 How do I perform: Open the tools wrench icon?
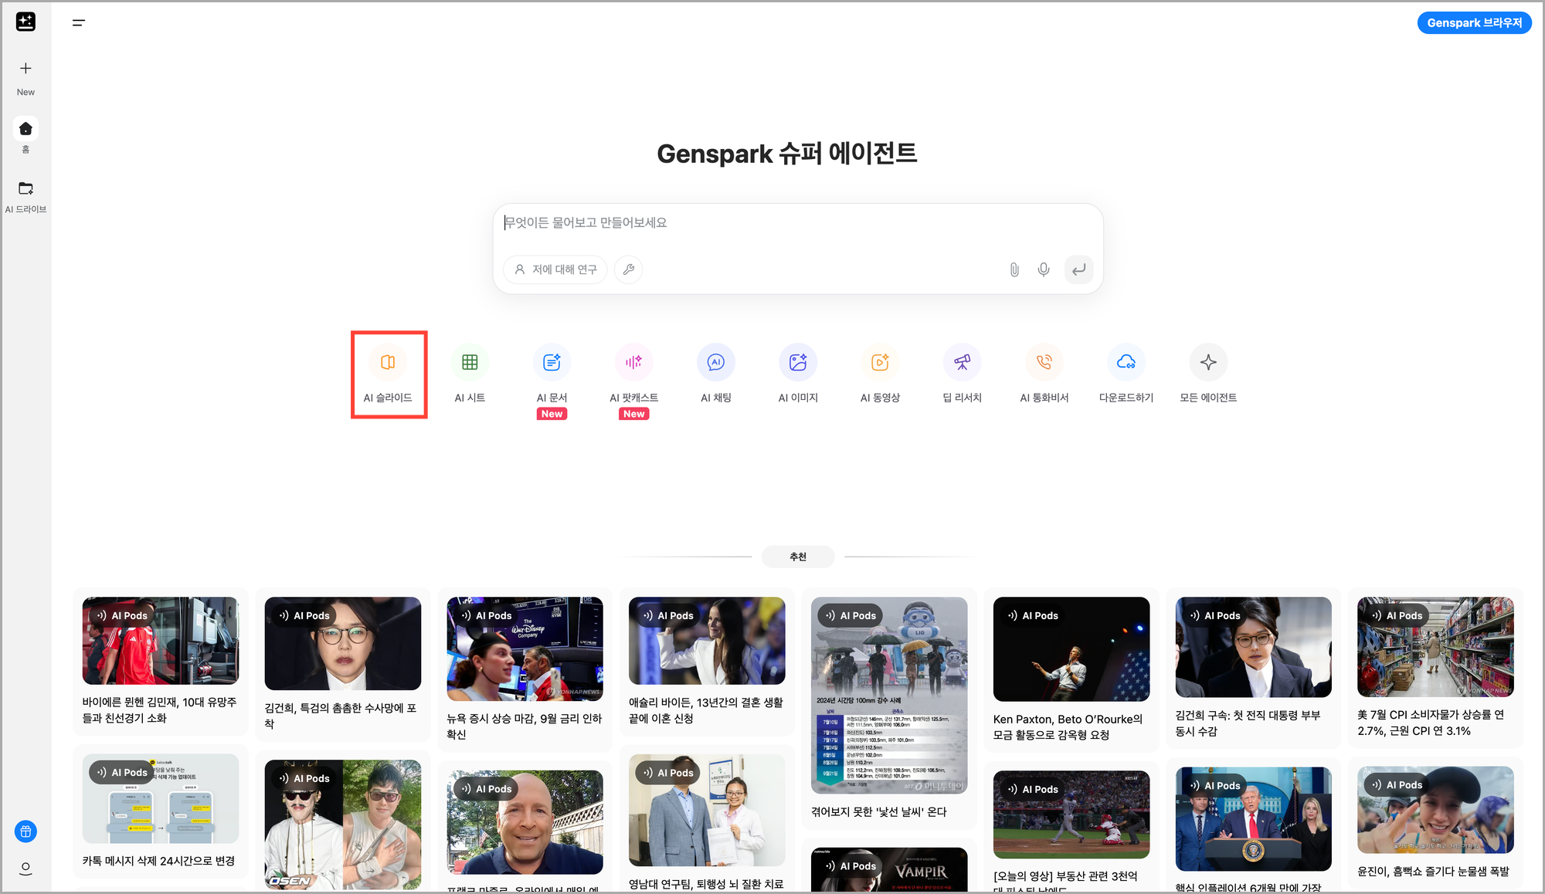point(629,269)
